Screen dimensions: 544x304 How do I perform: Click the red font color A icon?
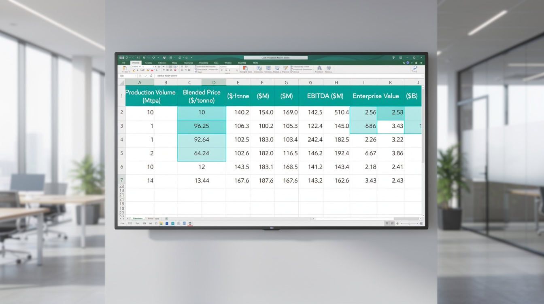[152, 70]
